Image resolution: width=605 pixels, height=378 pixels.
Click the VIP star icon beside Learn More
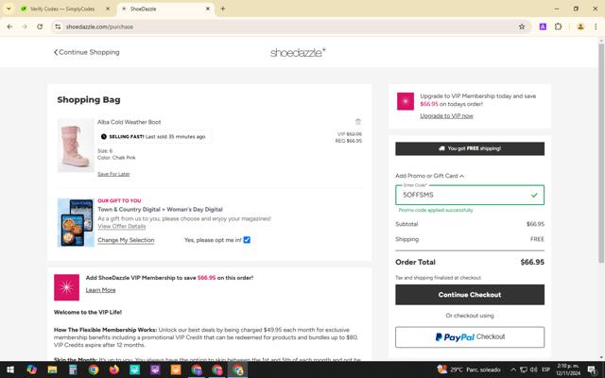[66, 287]
